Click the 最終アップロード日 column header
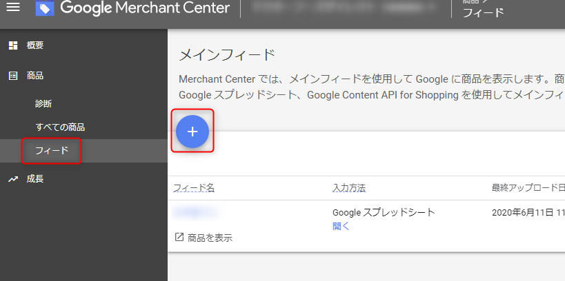Screen dimensions: 565x281 528,188
